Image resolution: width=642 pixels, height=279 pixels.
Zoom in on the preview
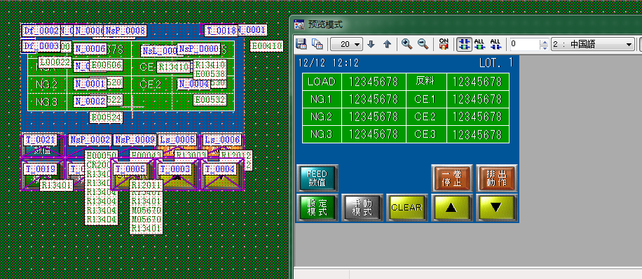coord(407,44)
